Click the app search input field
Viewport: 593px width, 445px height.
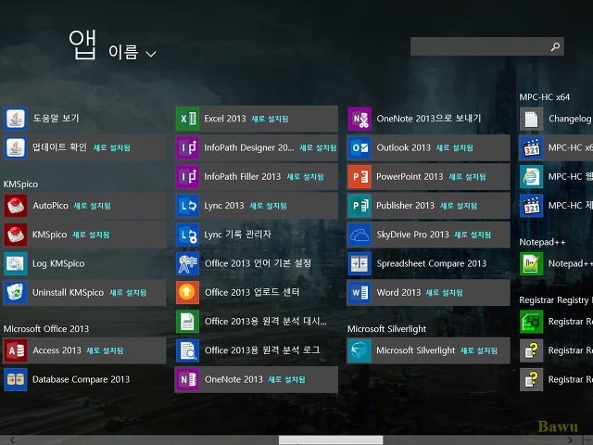pyautogui.click(x=487, y=46)
